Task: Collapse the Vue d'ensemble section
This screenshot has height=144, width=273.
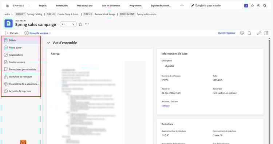Action: 48,43
